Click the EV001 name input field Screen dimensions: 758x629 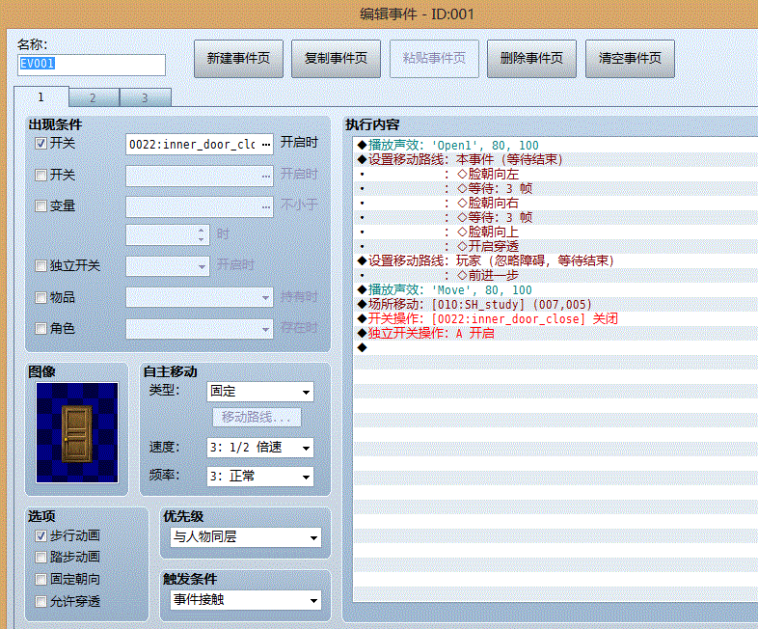pyautogui.click(x=92, y=65)
